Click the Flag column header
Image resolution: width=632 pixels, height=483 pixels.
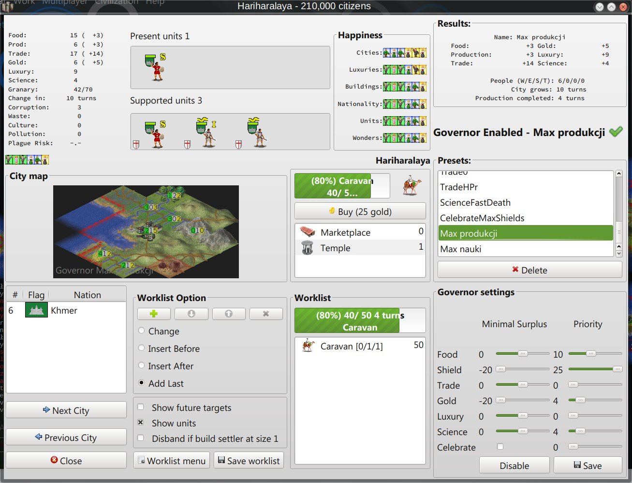coord(36,295)
